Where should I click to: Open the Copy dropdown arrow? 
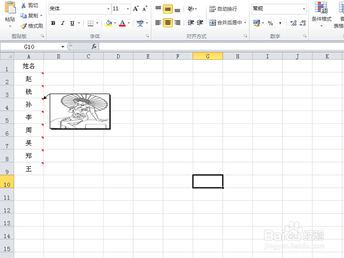point(41,15)
